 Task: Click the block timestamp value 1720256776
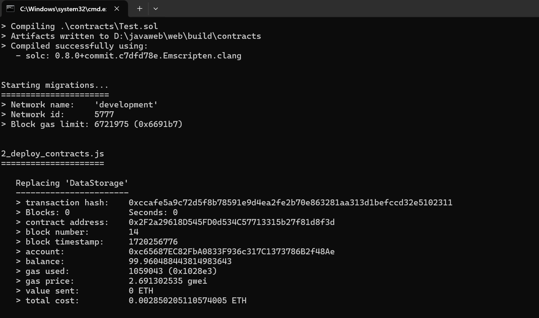(153, 242)
